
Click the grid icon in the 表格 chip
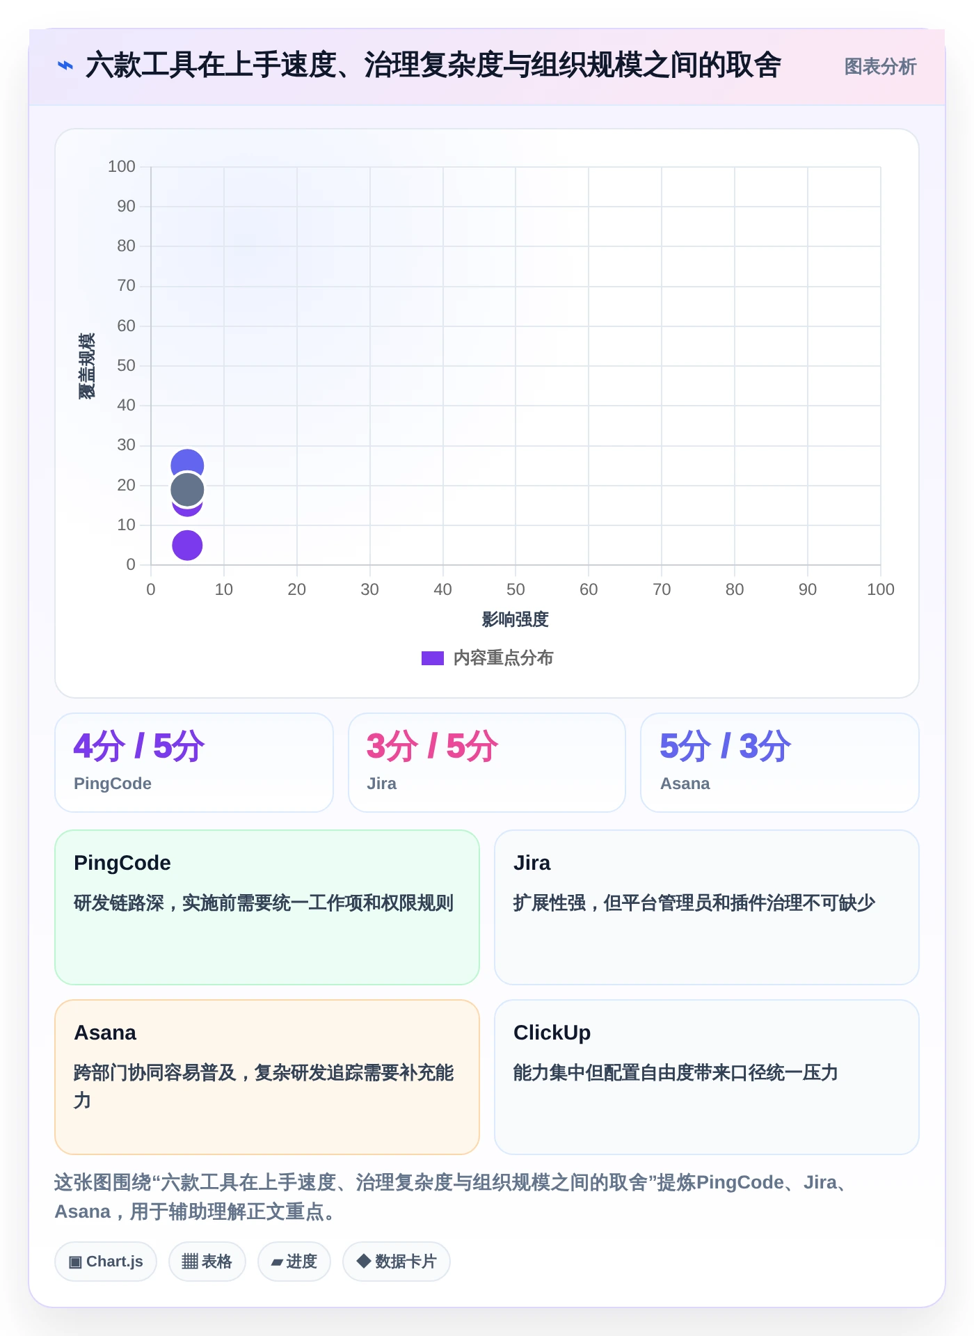[x=190, y=1262]
